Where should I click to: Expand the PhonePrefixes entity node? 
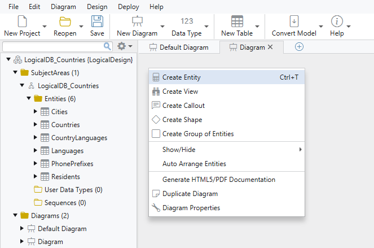tap(36, 163)
